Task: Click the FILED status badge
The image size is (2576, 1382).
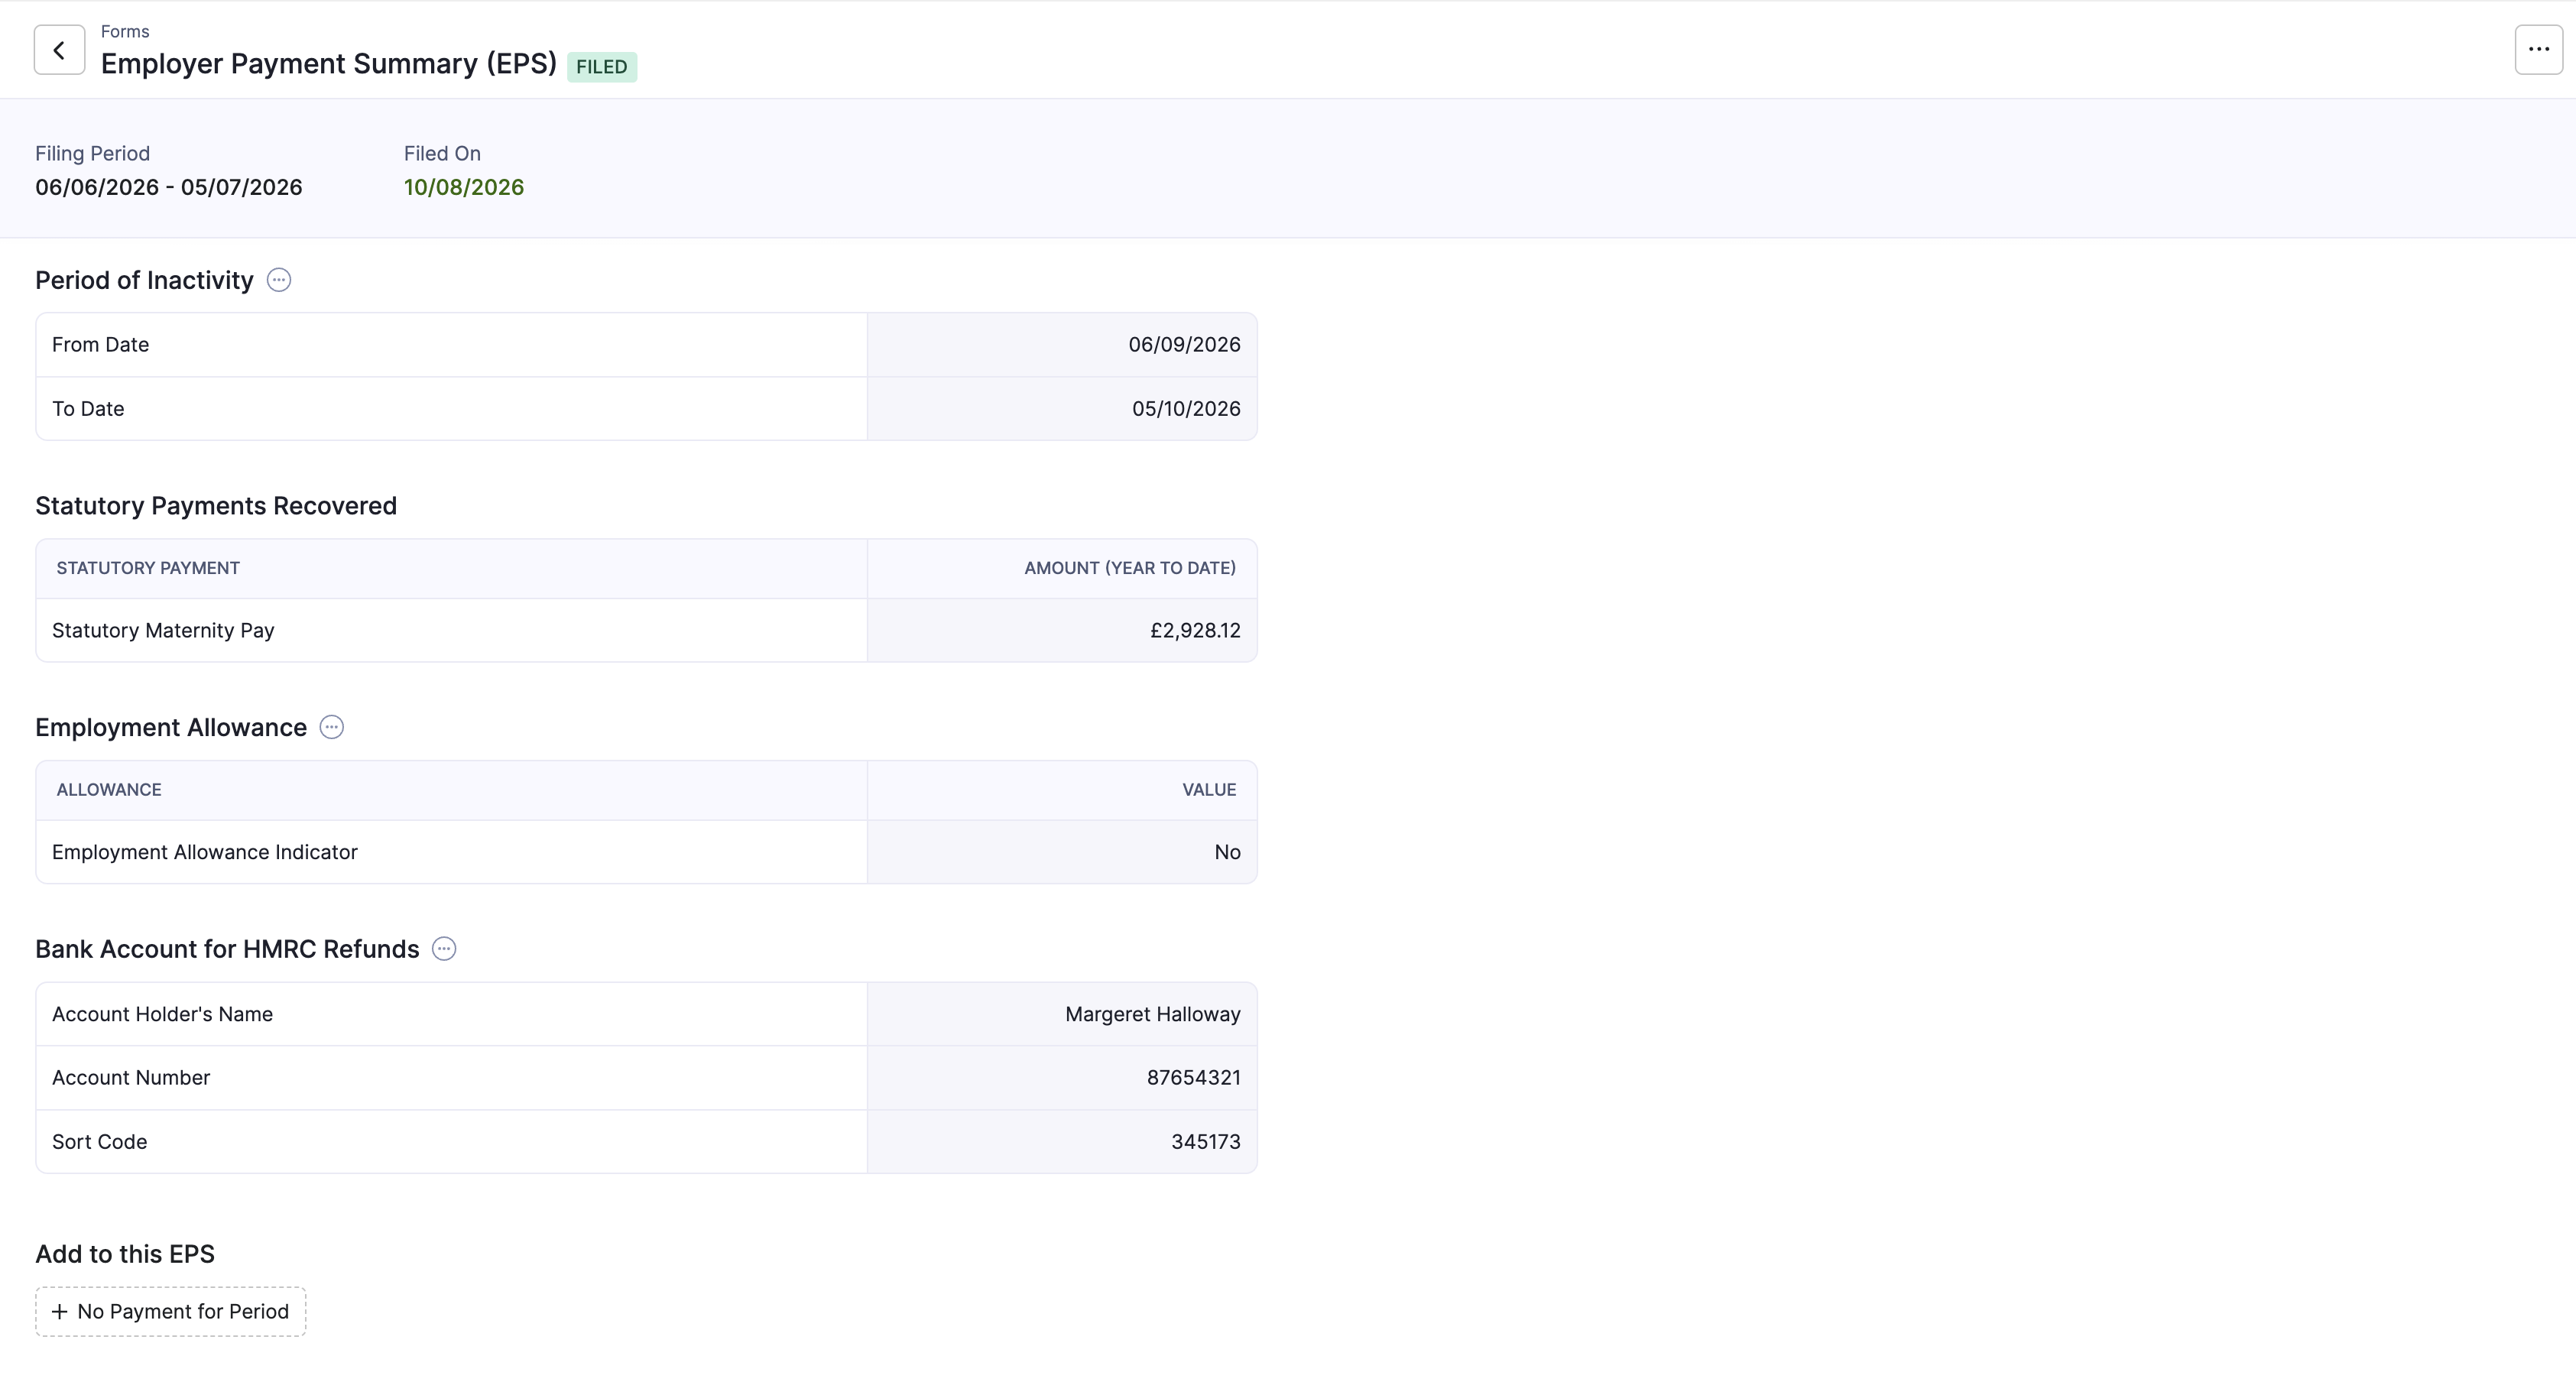Action: pos(602,67)
